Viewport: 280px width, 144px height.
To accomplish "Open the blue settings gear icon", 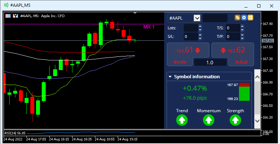I will click(244, 18).
